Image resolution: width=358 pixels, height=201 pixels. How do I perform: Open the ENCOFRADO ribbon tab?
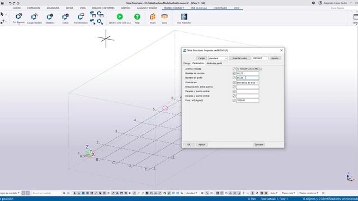tap(220, 8)
